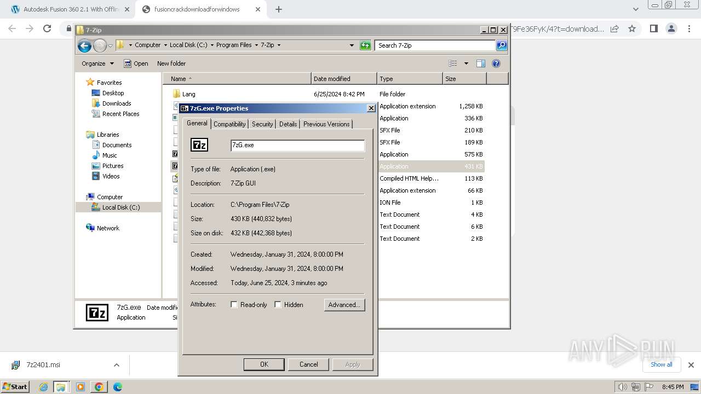This screenshot has height=394, width=701.
Task: Open a new Chrome tab
Action: (278, 9)
